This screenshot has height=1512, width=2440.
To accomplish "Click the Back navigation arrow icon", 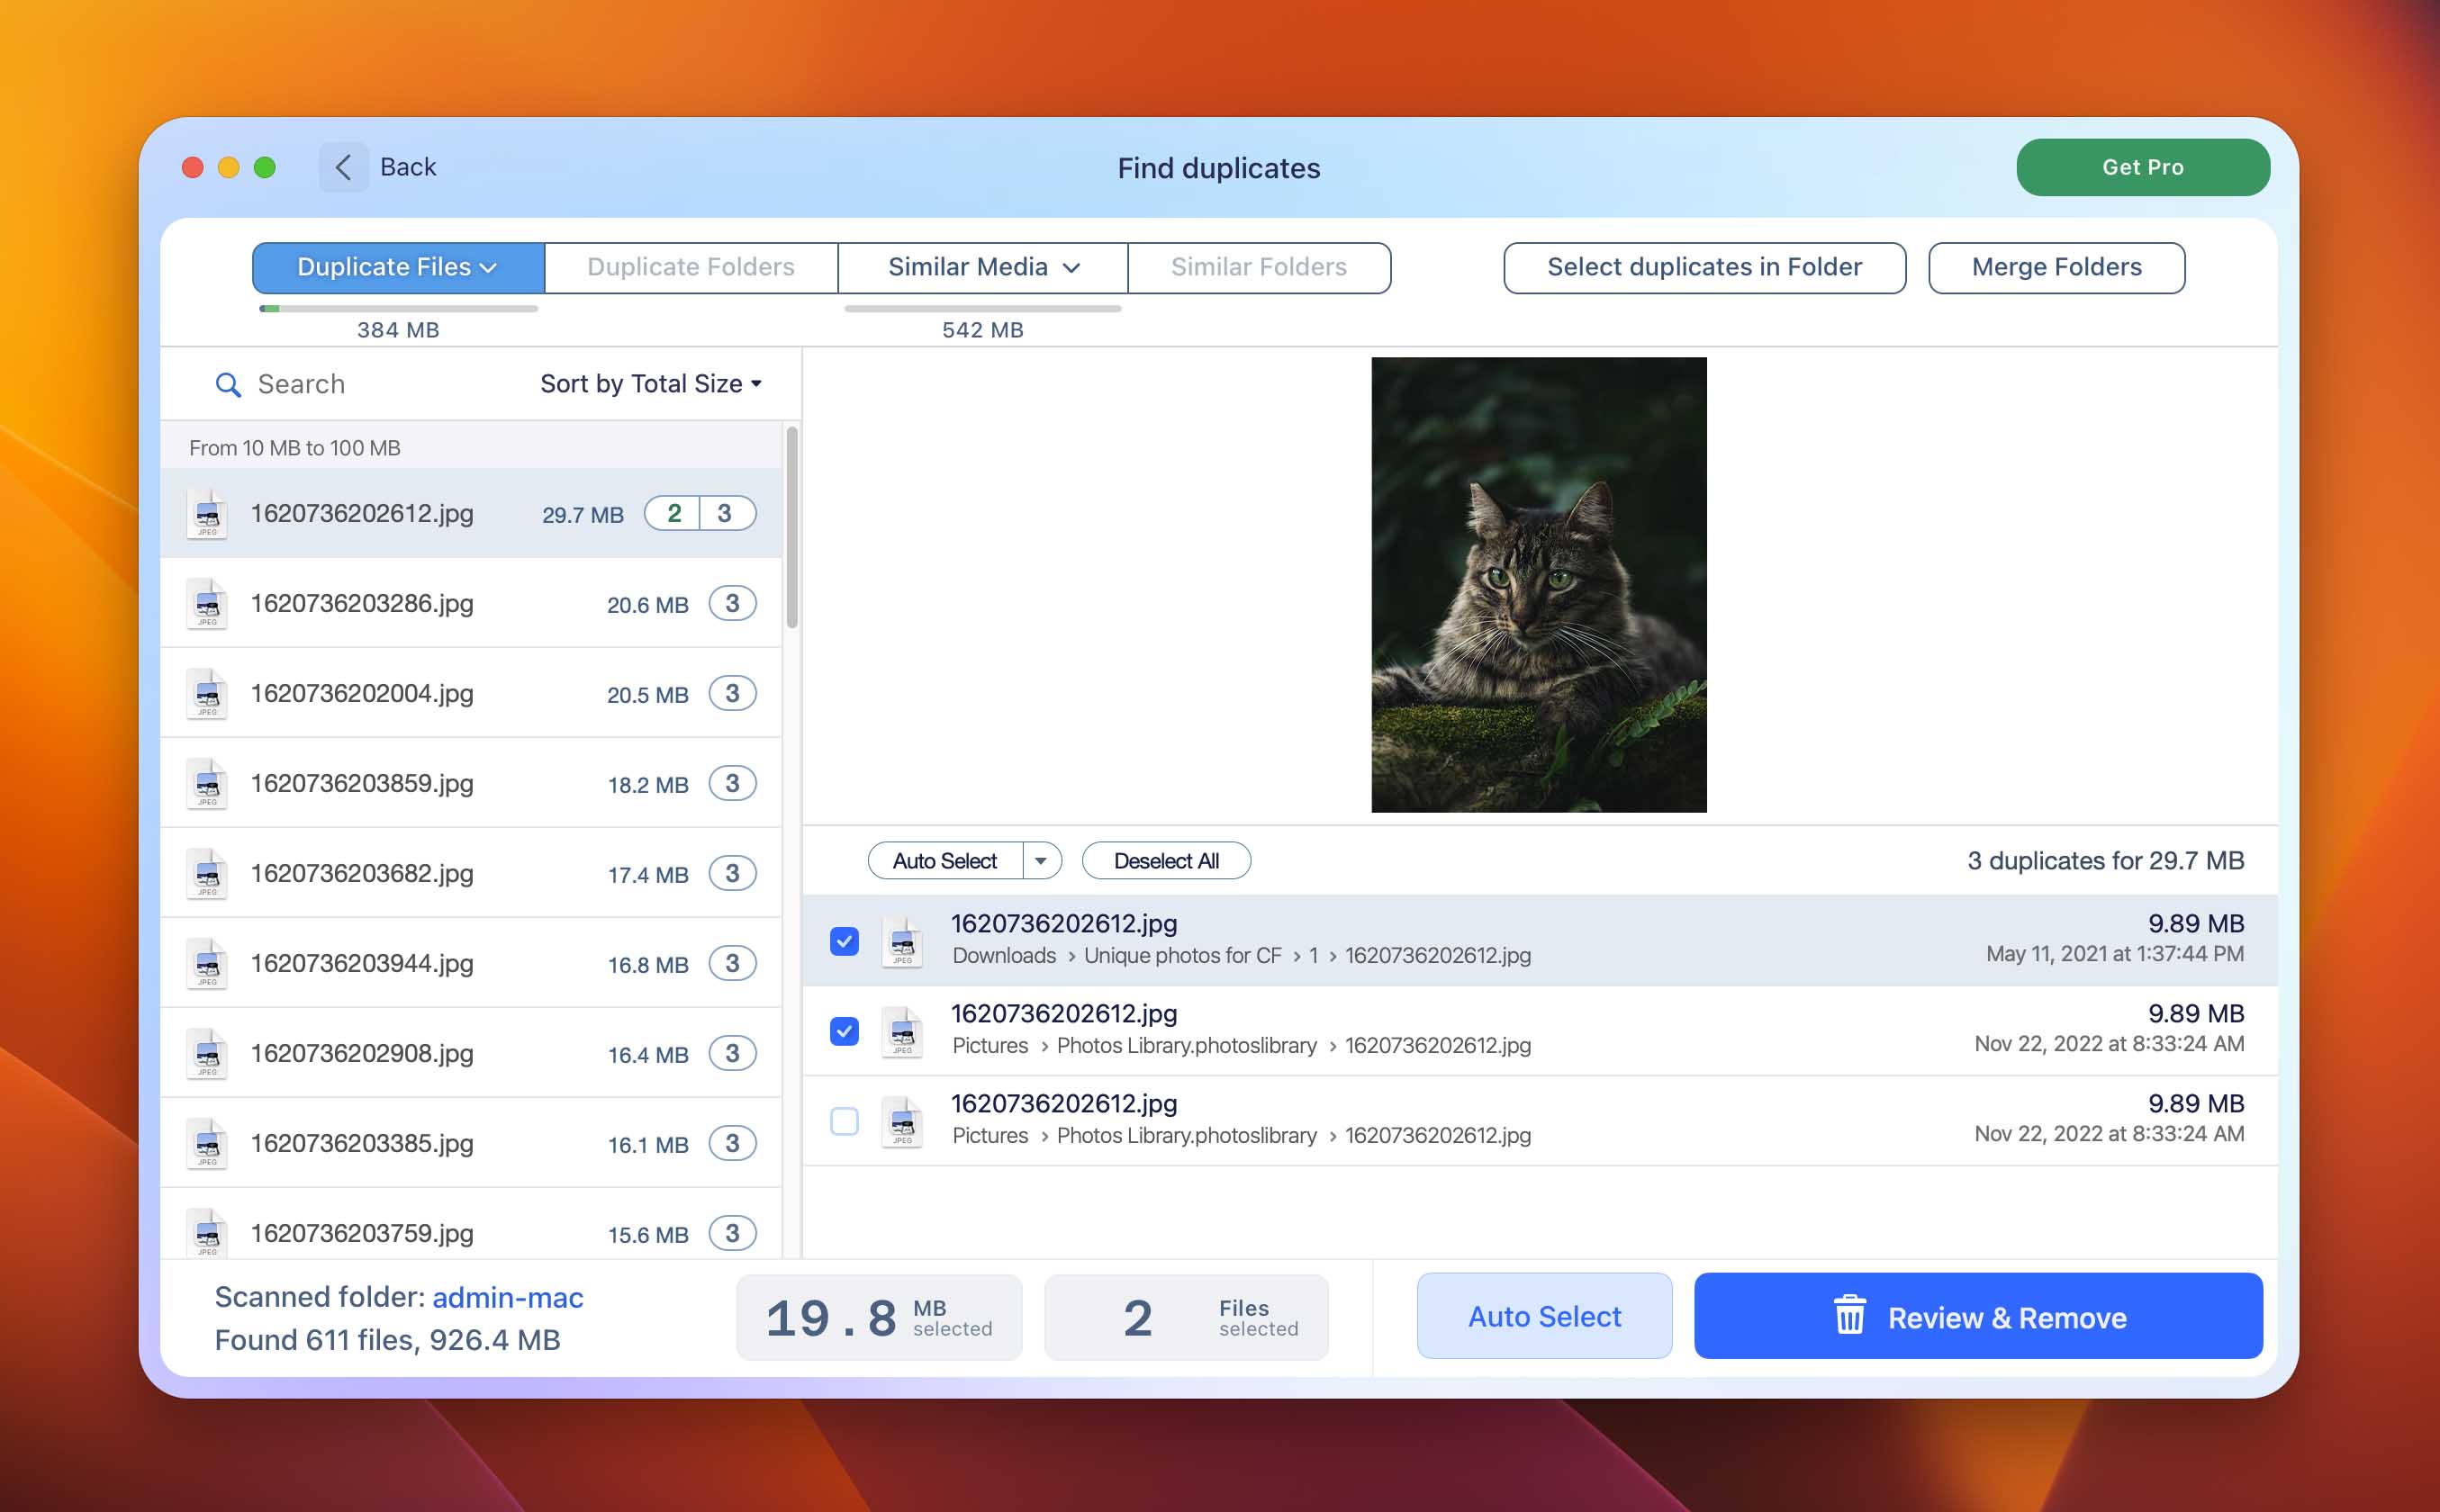I will tap(341, 166).
